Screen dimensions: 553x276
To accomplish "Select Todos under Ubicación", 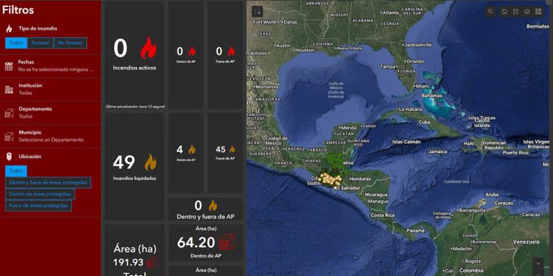I will click(x=16, y=170).
